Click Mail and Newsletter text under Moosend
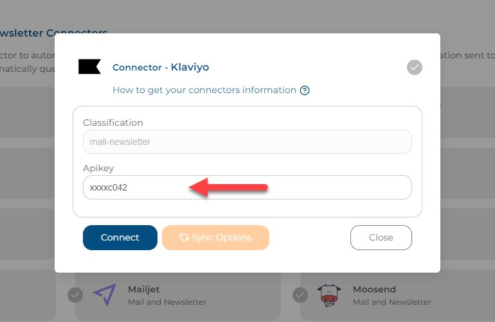495x322 pixels. click(x=392, y=302)
